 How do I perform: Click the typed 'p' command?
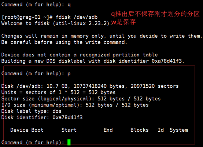(69, 74)
